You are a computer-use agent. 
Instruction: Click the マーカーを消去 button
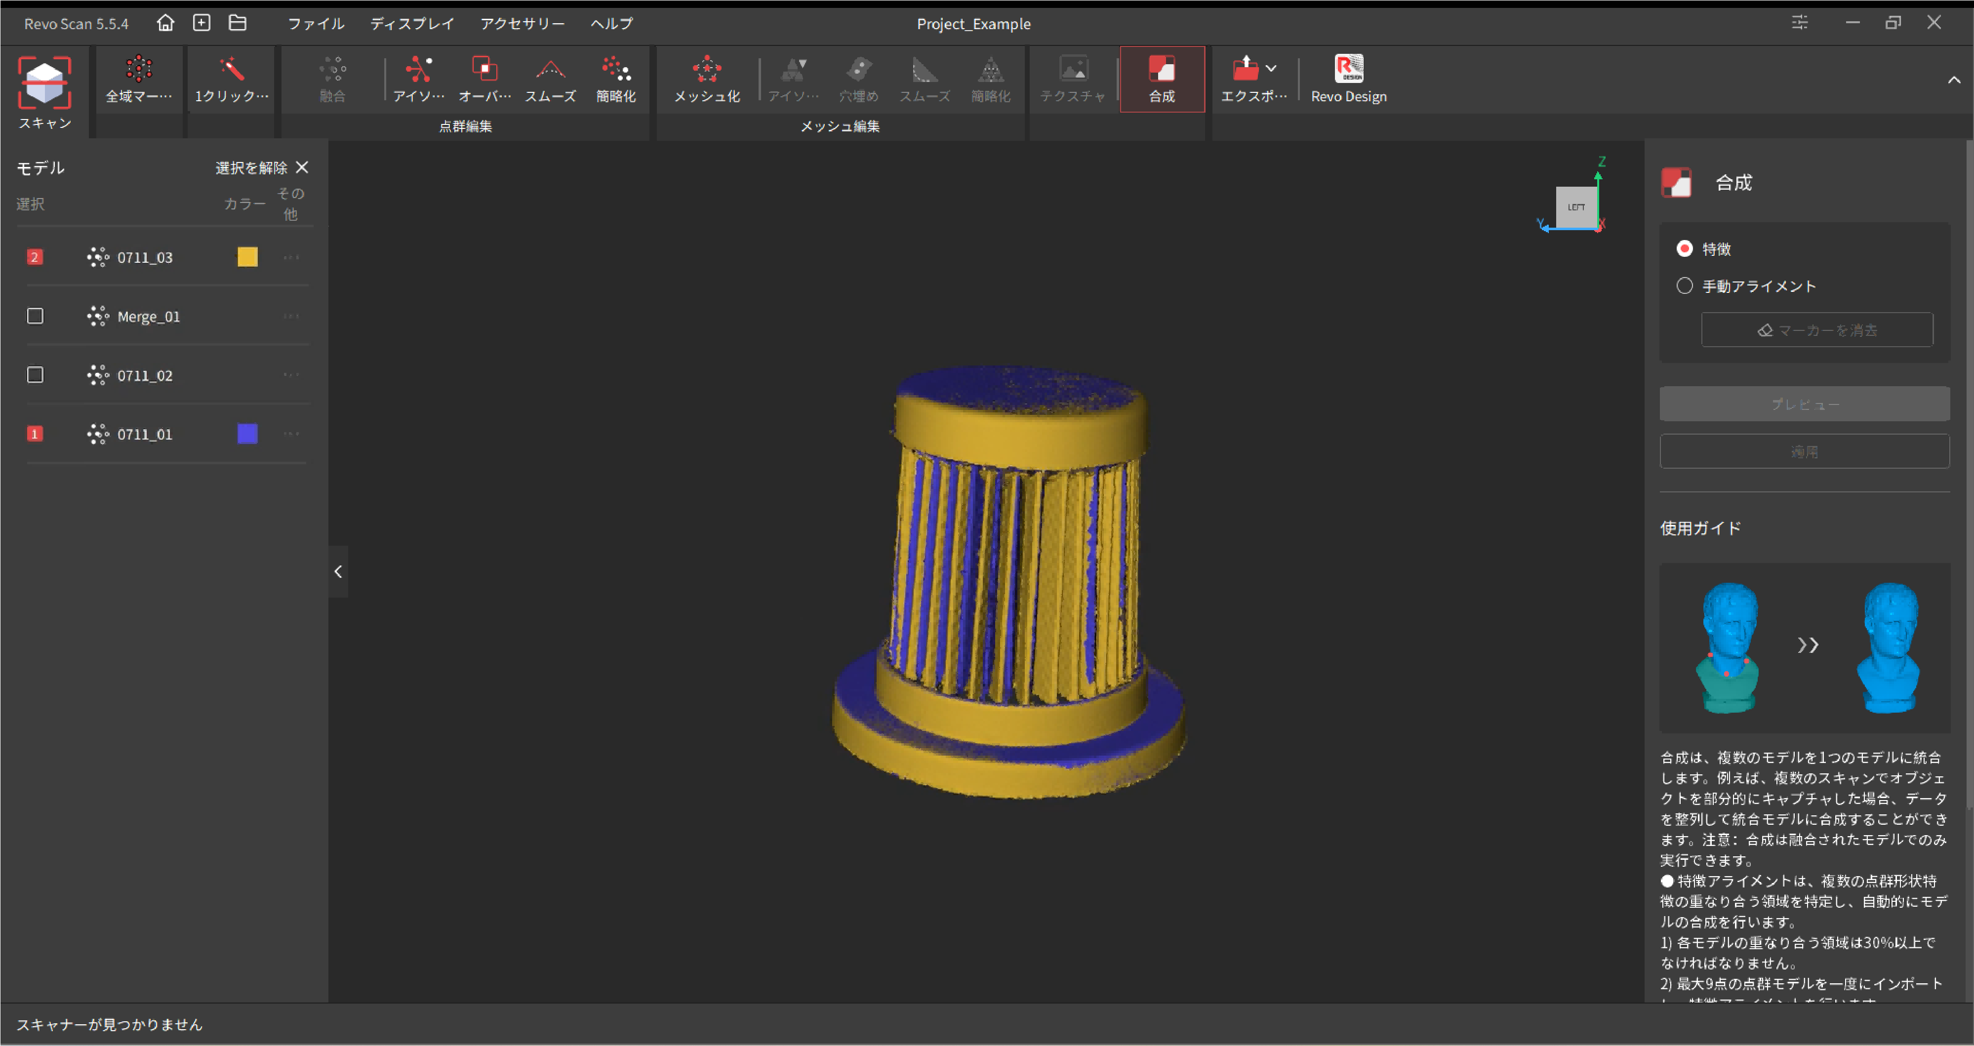[1817, 330]
